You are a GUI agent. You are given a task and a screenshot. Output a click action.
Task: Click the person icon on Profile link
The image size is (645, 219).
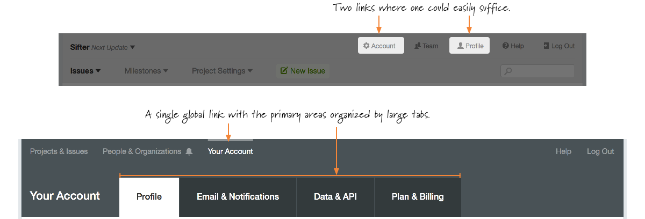460,46
